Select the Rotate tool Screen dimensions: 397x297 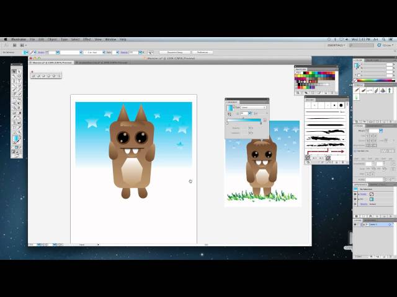click(14, 99)
